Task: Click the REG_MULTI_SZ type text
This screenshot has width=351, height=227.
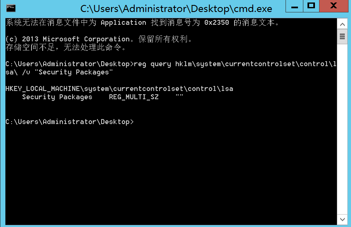Action: coord(133,97)
